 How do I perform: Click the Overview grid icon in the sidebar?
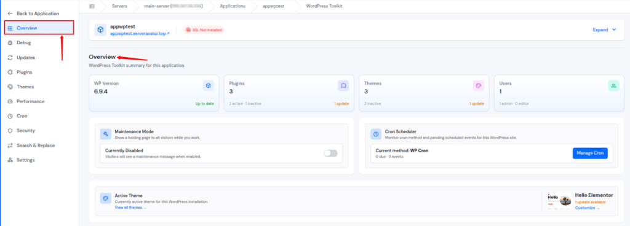pyautogui.click(x=10, y=28)
